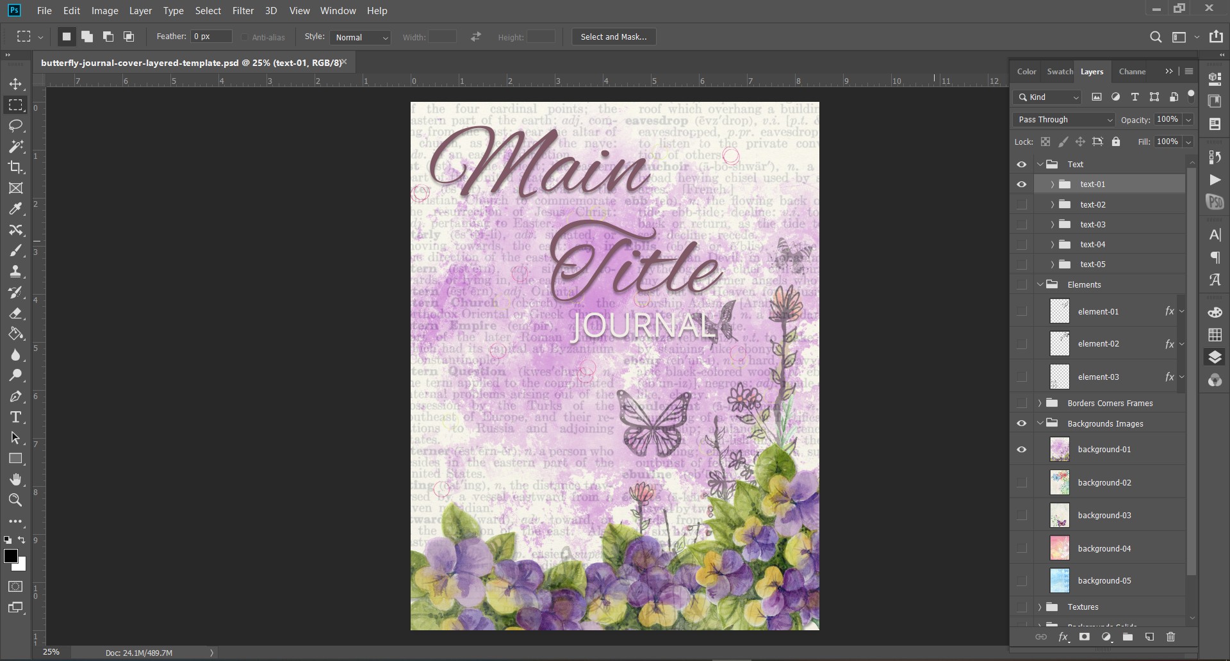Click the foreground color swatch
Image resolution: width=1230 pixels, height=661 pixels.
(x=11, y=556)
